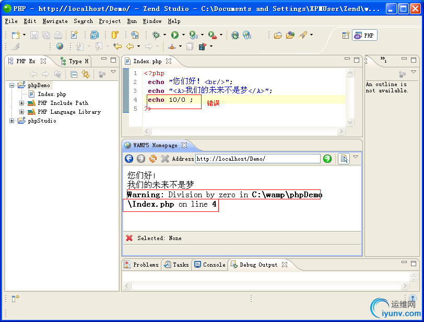Open the Profile dropdown arrow
424x322 pixels.
coord(202,35)
